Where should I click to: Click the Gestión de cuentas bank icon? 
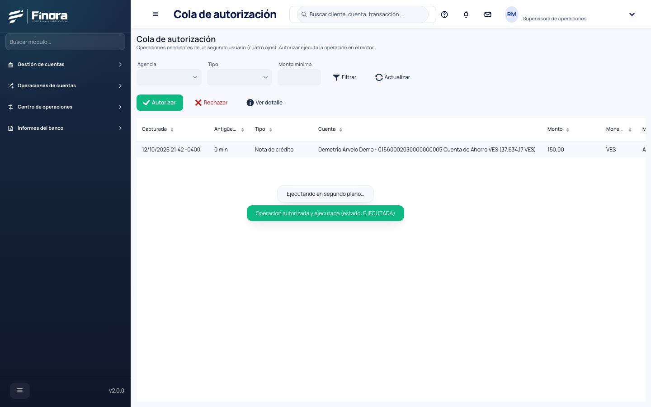pos(10,65)
